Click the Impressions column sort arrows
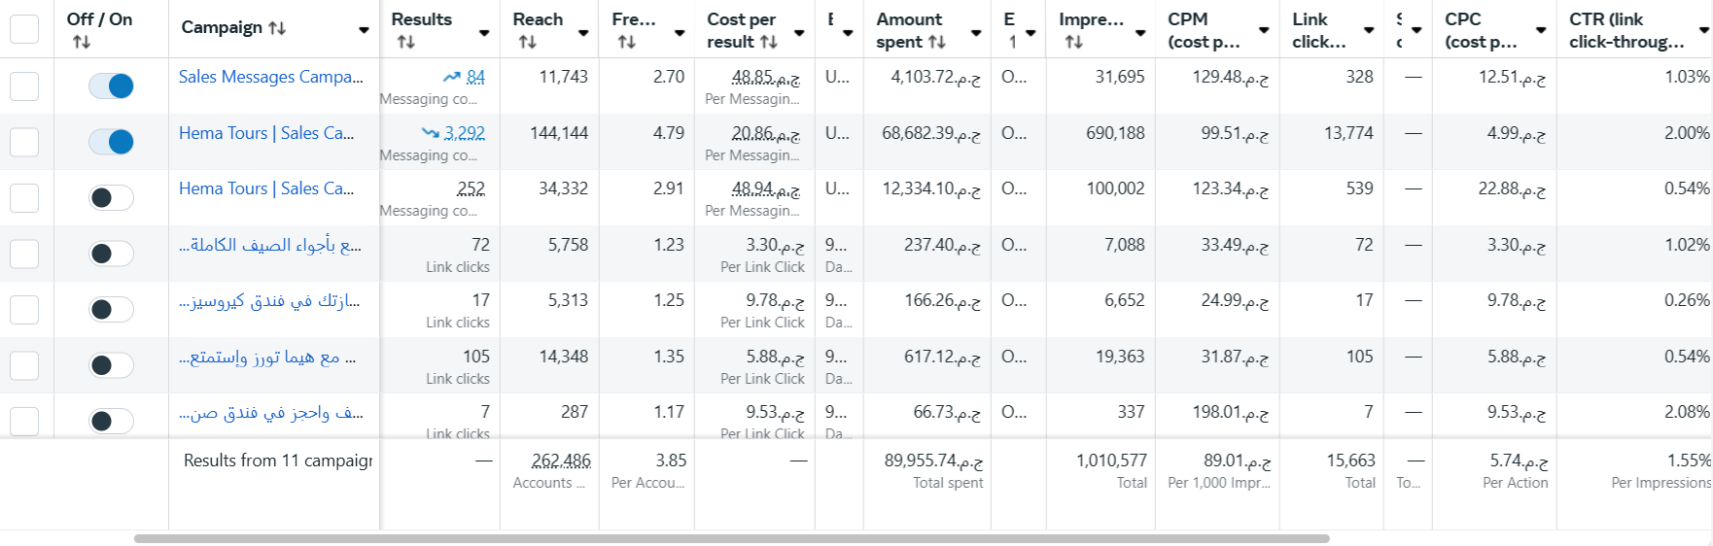Viewport: 1713px width, 546px height. coord(1074,42)
